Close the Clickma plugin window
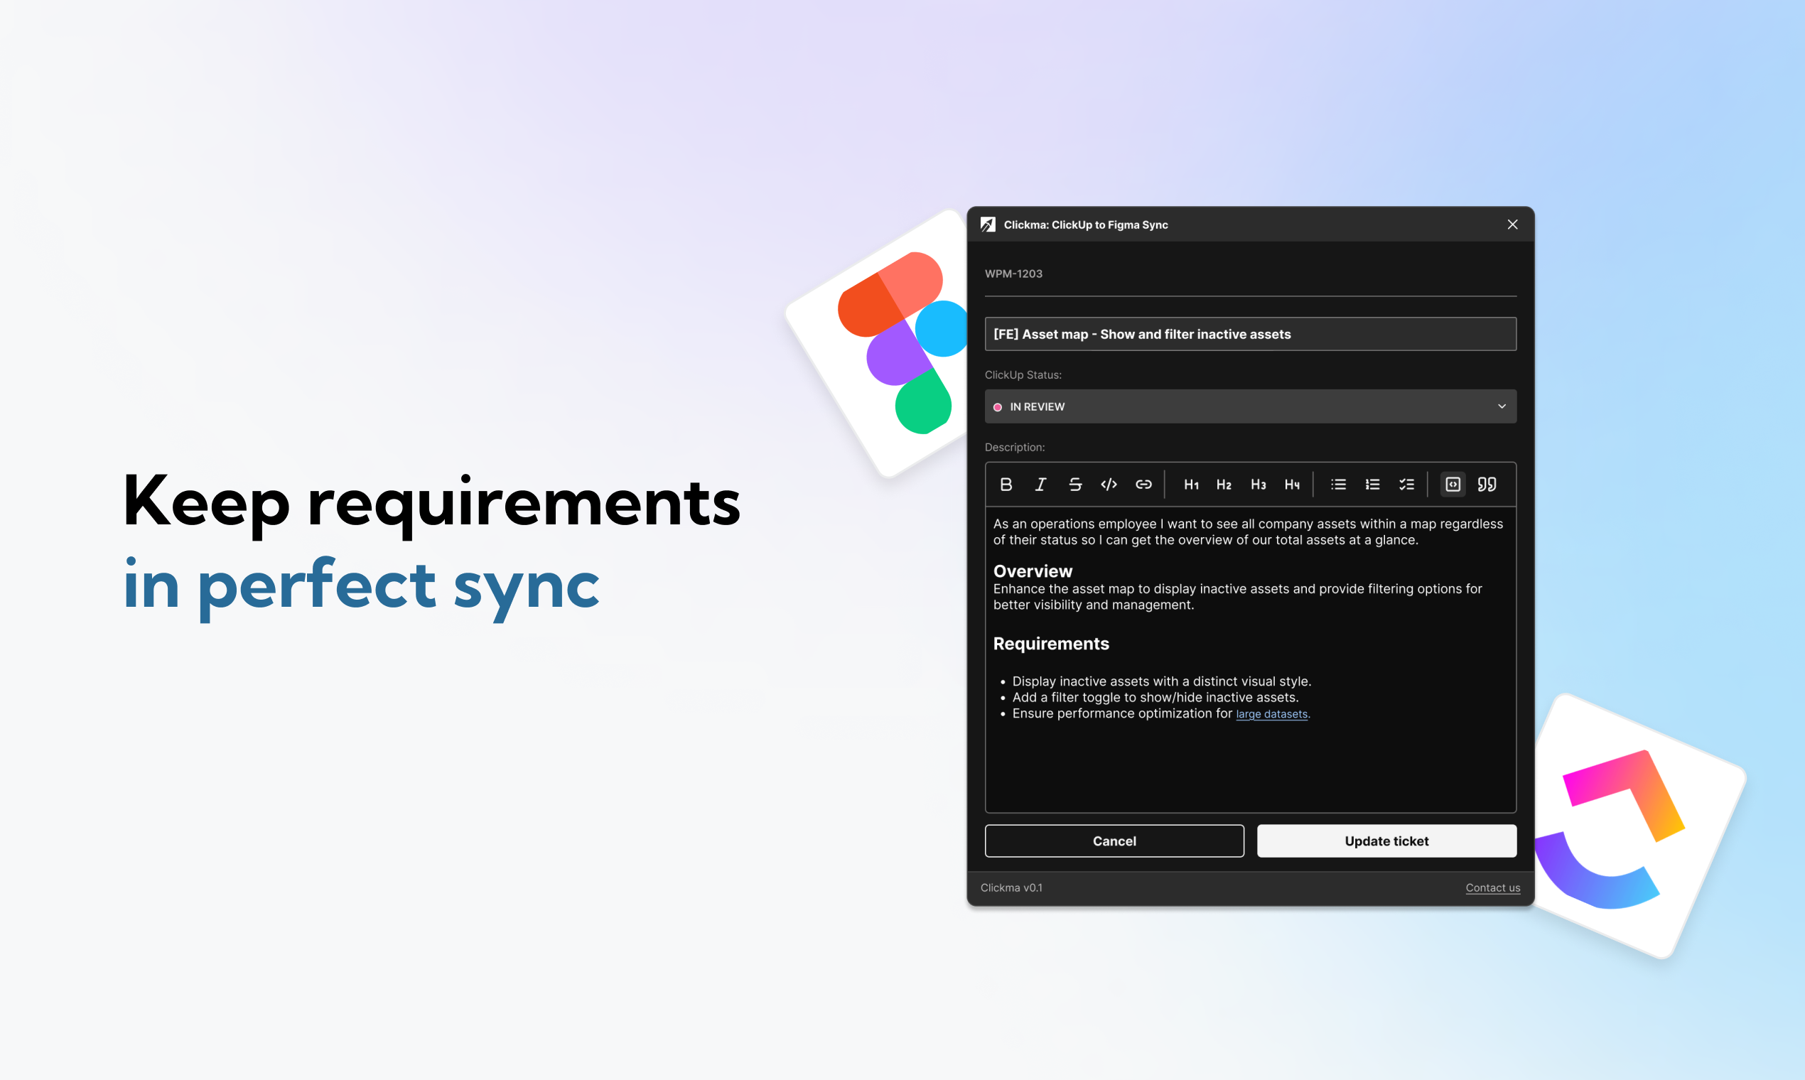1805x1080 pixels. pyautogui.click(x=1512, y=225)
